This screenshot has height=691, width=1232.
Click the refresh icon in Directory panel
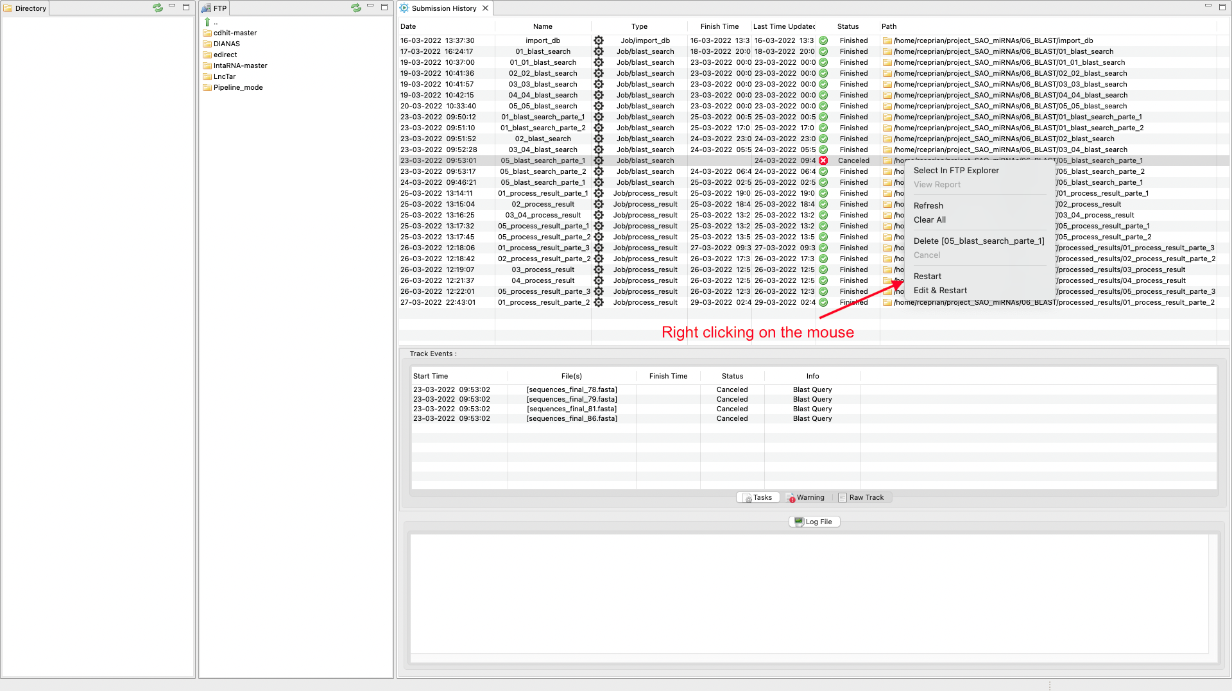pyautogui.click(x=158, y=8)
